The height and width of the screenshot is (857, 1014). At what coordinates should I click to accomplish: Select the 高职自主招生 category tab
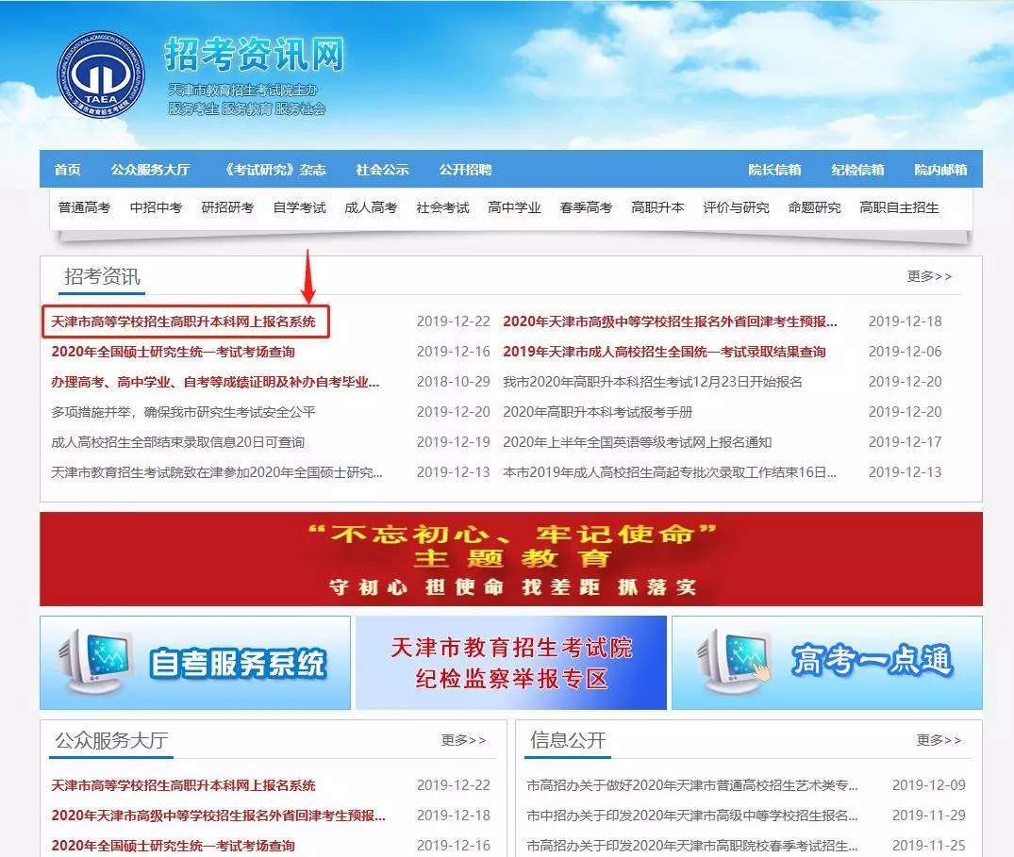coord(899,207)
